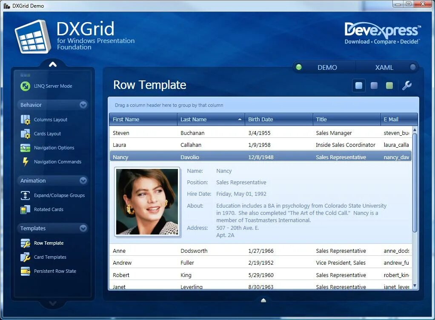The height and width of the screenshot is (320, 435).
Task: Collapse the Animation section
Action: click(83, 180)
